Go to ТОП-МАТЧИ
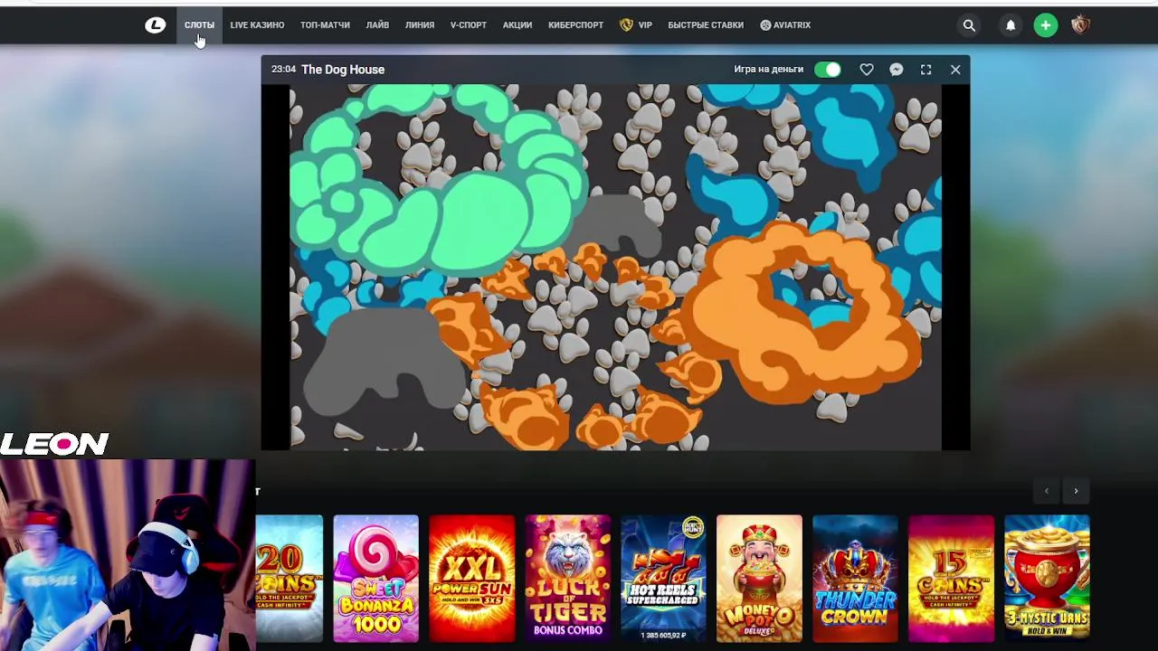This screenshot has width=1158, height=651. coord(325,25)
